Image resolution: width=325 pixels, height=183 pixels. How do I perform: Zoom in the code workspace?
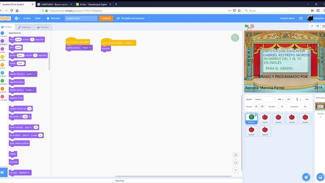coord(236,155)
